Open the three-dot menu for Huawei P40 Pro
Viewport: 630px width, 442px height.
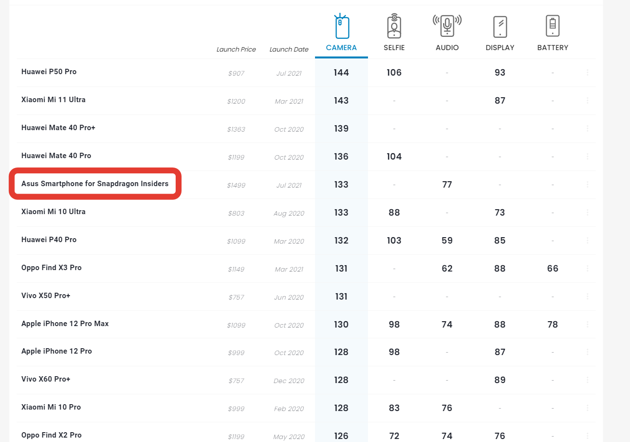[587, 241]
